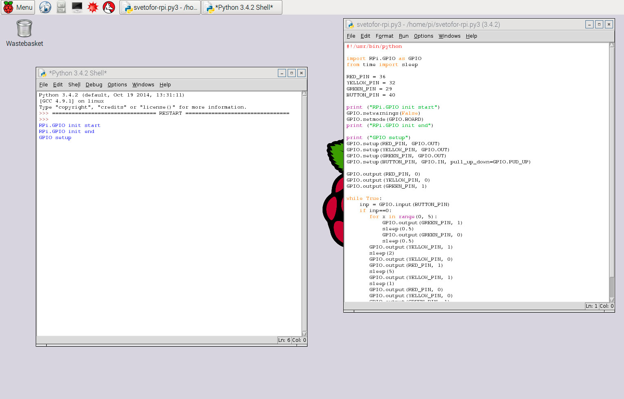Open Options menu in editor window
Screen dimensions: 624x399
pos(423,36)
